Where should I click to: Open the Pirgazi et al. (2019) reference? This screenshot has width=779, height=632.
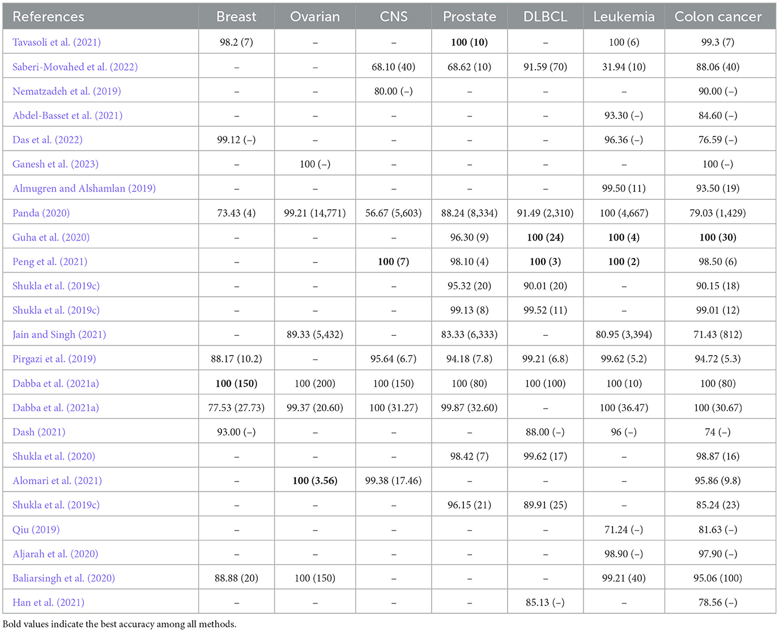[54, 359]
